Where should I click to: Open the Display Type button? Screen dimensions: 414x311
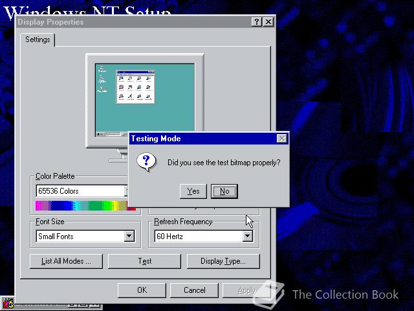pyautogui.click(x=223, y=261)
